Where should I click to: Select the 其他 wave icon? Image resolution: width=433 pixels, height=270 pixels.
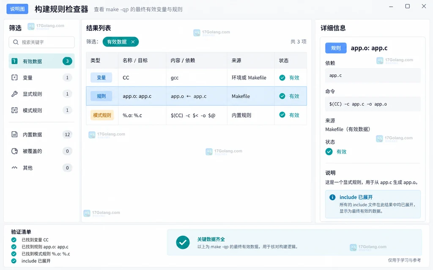(15, 167)
